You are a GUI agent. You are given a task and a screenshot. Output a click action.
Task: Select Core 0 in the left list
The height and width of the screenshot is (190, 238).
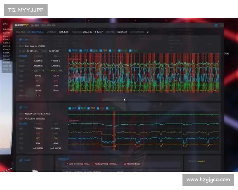pos(6,33)
